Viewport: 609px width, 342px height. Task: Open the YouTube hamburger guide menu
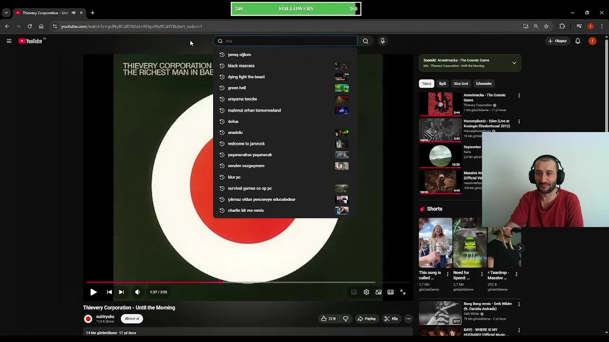pos(9,41)
